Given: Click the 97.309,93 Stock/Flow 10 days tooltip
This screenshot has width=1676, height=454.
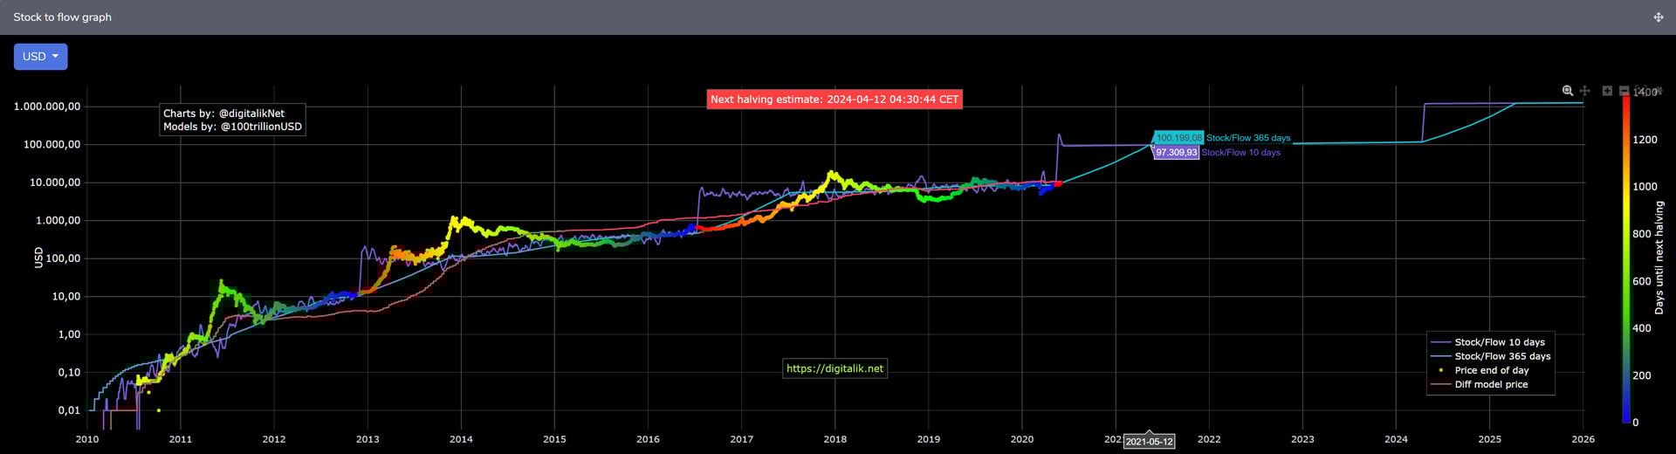Looking at the screenshot, I should [x=1176, y=153].
